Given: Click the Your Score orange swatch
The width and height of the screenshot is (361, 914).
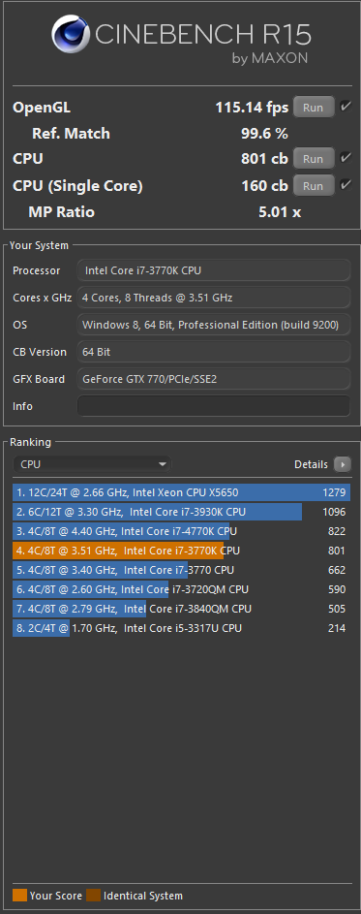Looking at the screenshot, I should tap(19, 896).
